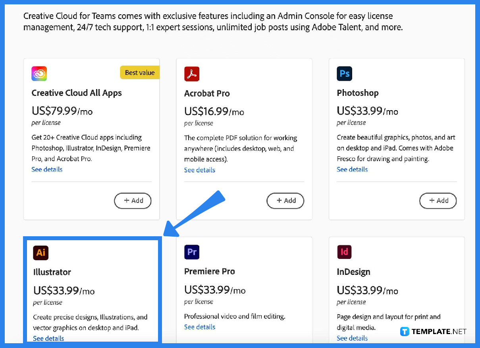Add Acrobat Pro to the plan

pos(285,201)
